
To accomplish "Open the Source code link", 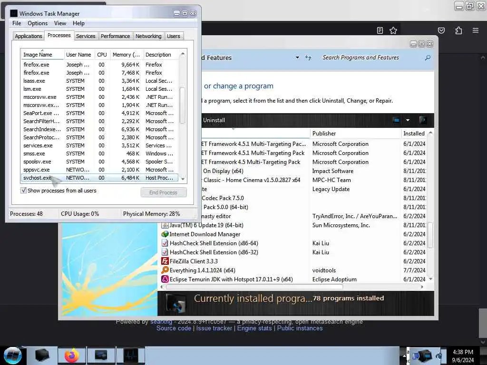I will [x=174, y=328].
